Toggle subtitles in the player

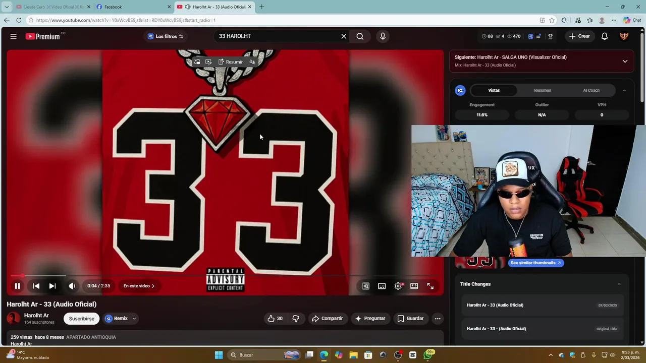coord(382,286)
